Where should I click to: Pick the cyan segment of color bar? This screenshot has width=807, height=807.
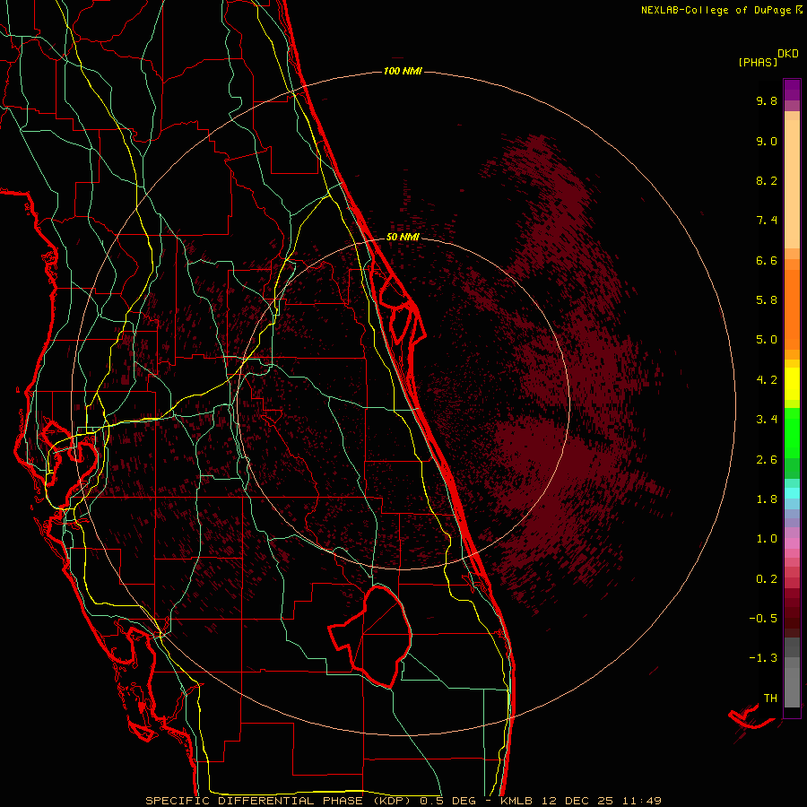coord(792,492)
